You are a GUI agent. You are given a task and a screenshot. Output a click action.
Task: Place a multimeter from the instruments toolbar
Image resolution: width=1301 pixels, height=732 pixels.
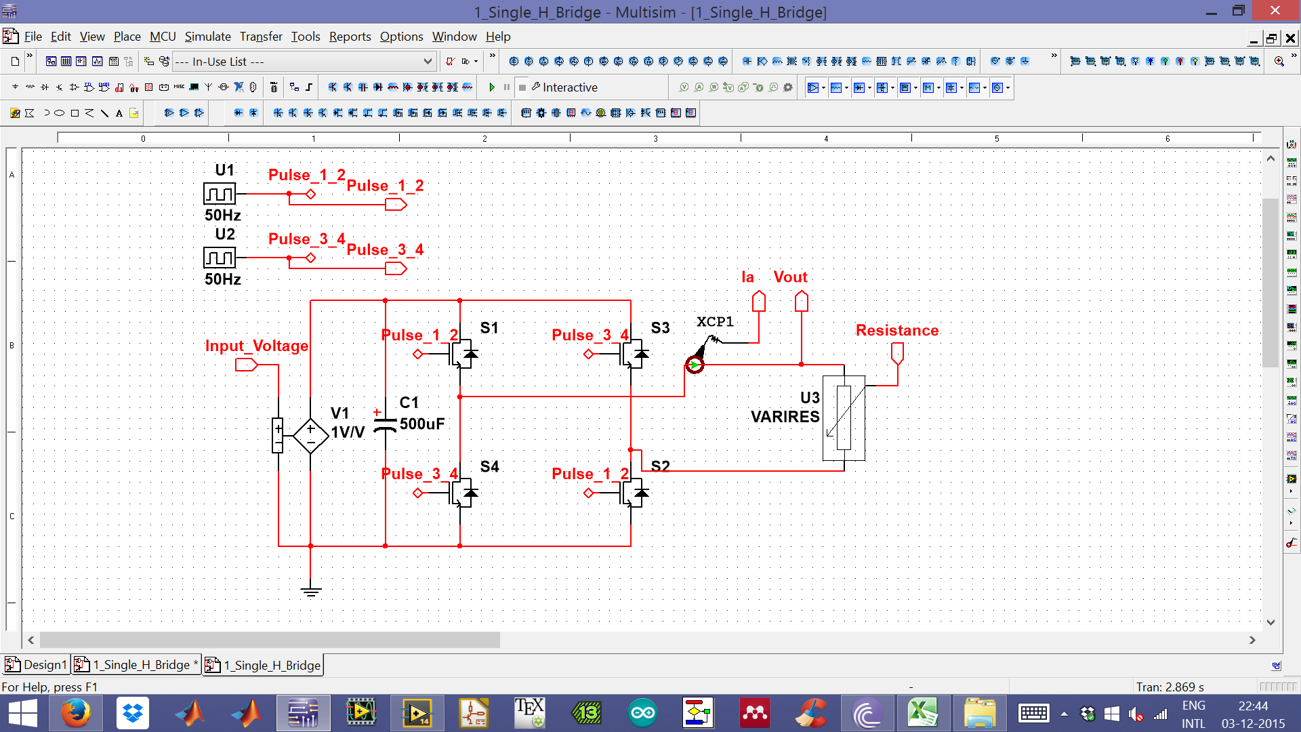click(x=1292, y=144)
